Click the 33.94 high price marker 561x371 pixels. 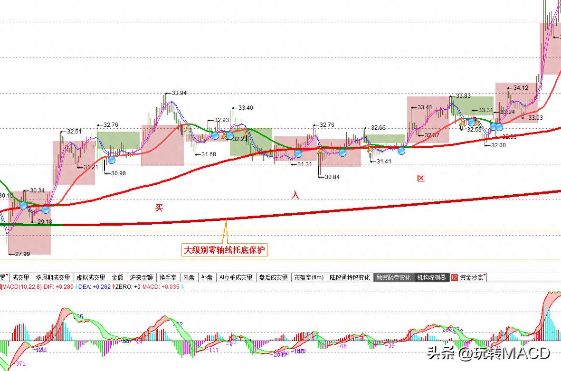(x=179, y=93)
